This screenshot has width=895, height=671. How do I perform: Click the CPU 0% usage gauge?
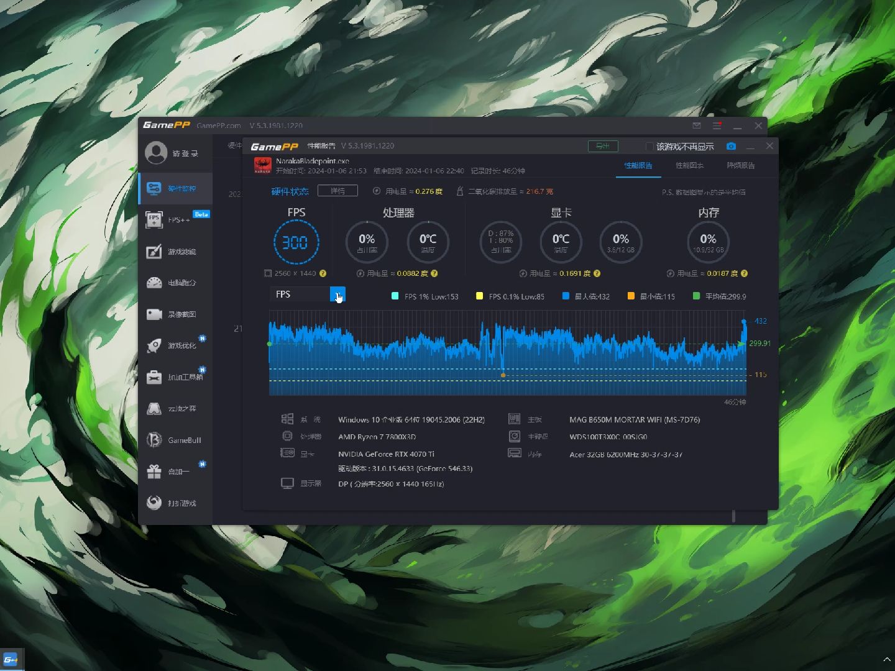pos(367,242)
